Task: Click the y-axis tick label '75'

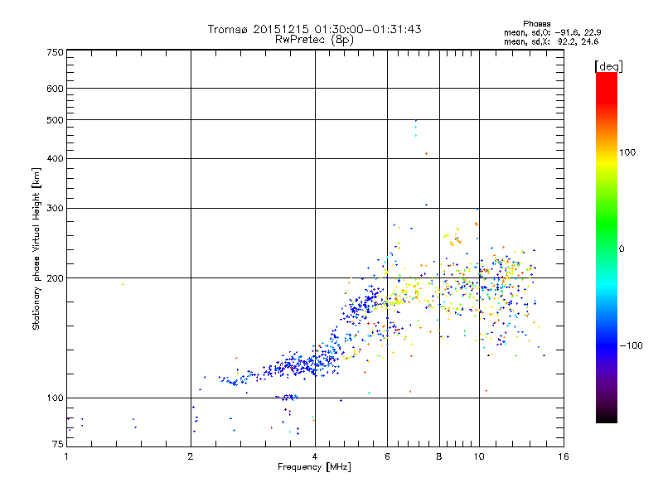Action: point(58,444)
